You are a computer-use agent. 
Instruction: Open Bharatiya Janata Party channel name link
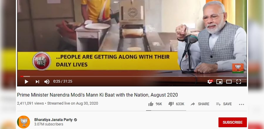[53, 120]
